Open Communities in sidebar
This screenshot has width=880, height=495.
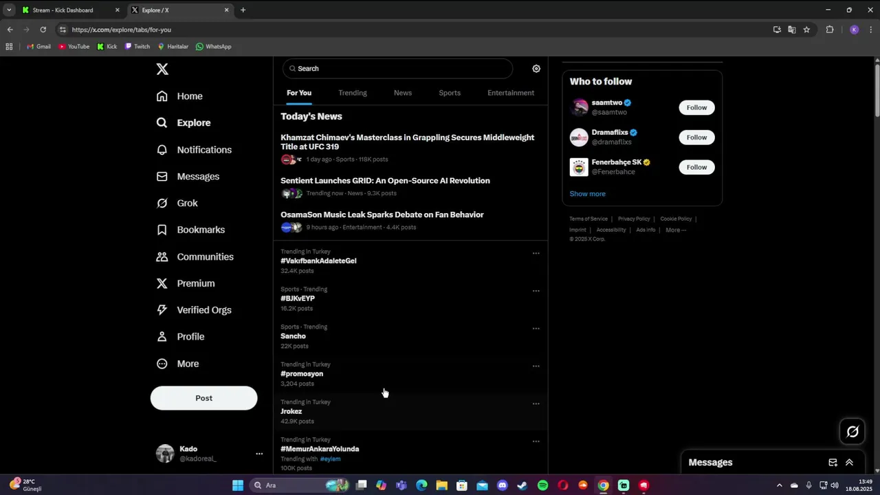tap(195, 256)
